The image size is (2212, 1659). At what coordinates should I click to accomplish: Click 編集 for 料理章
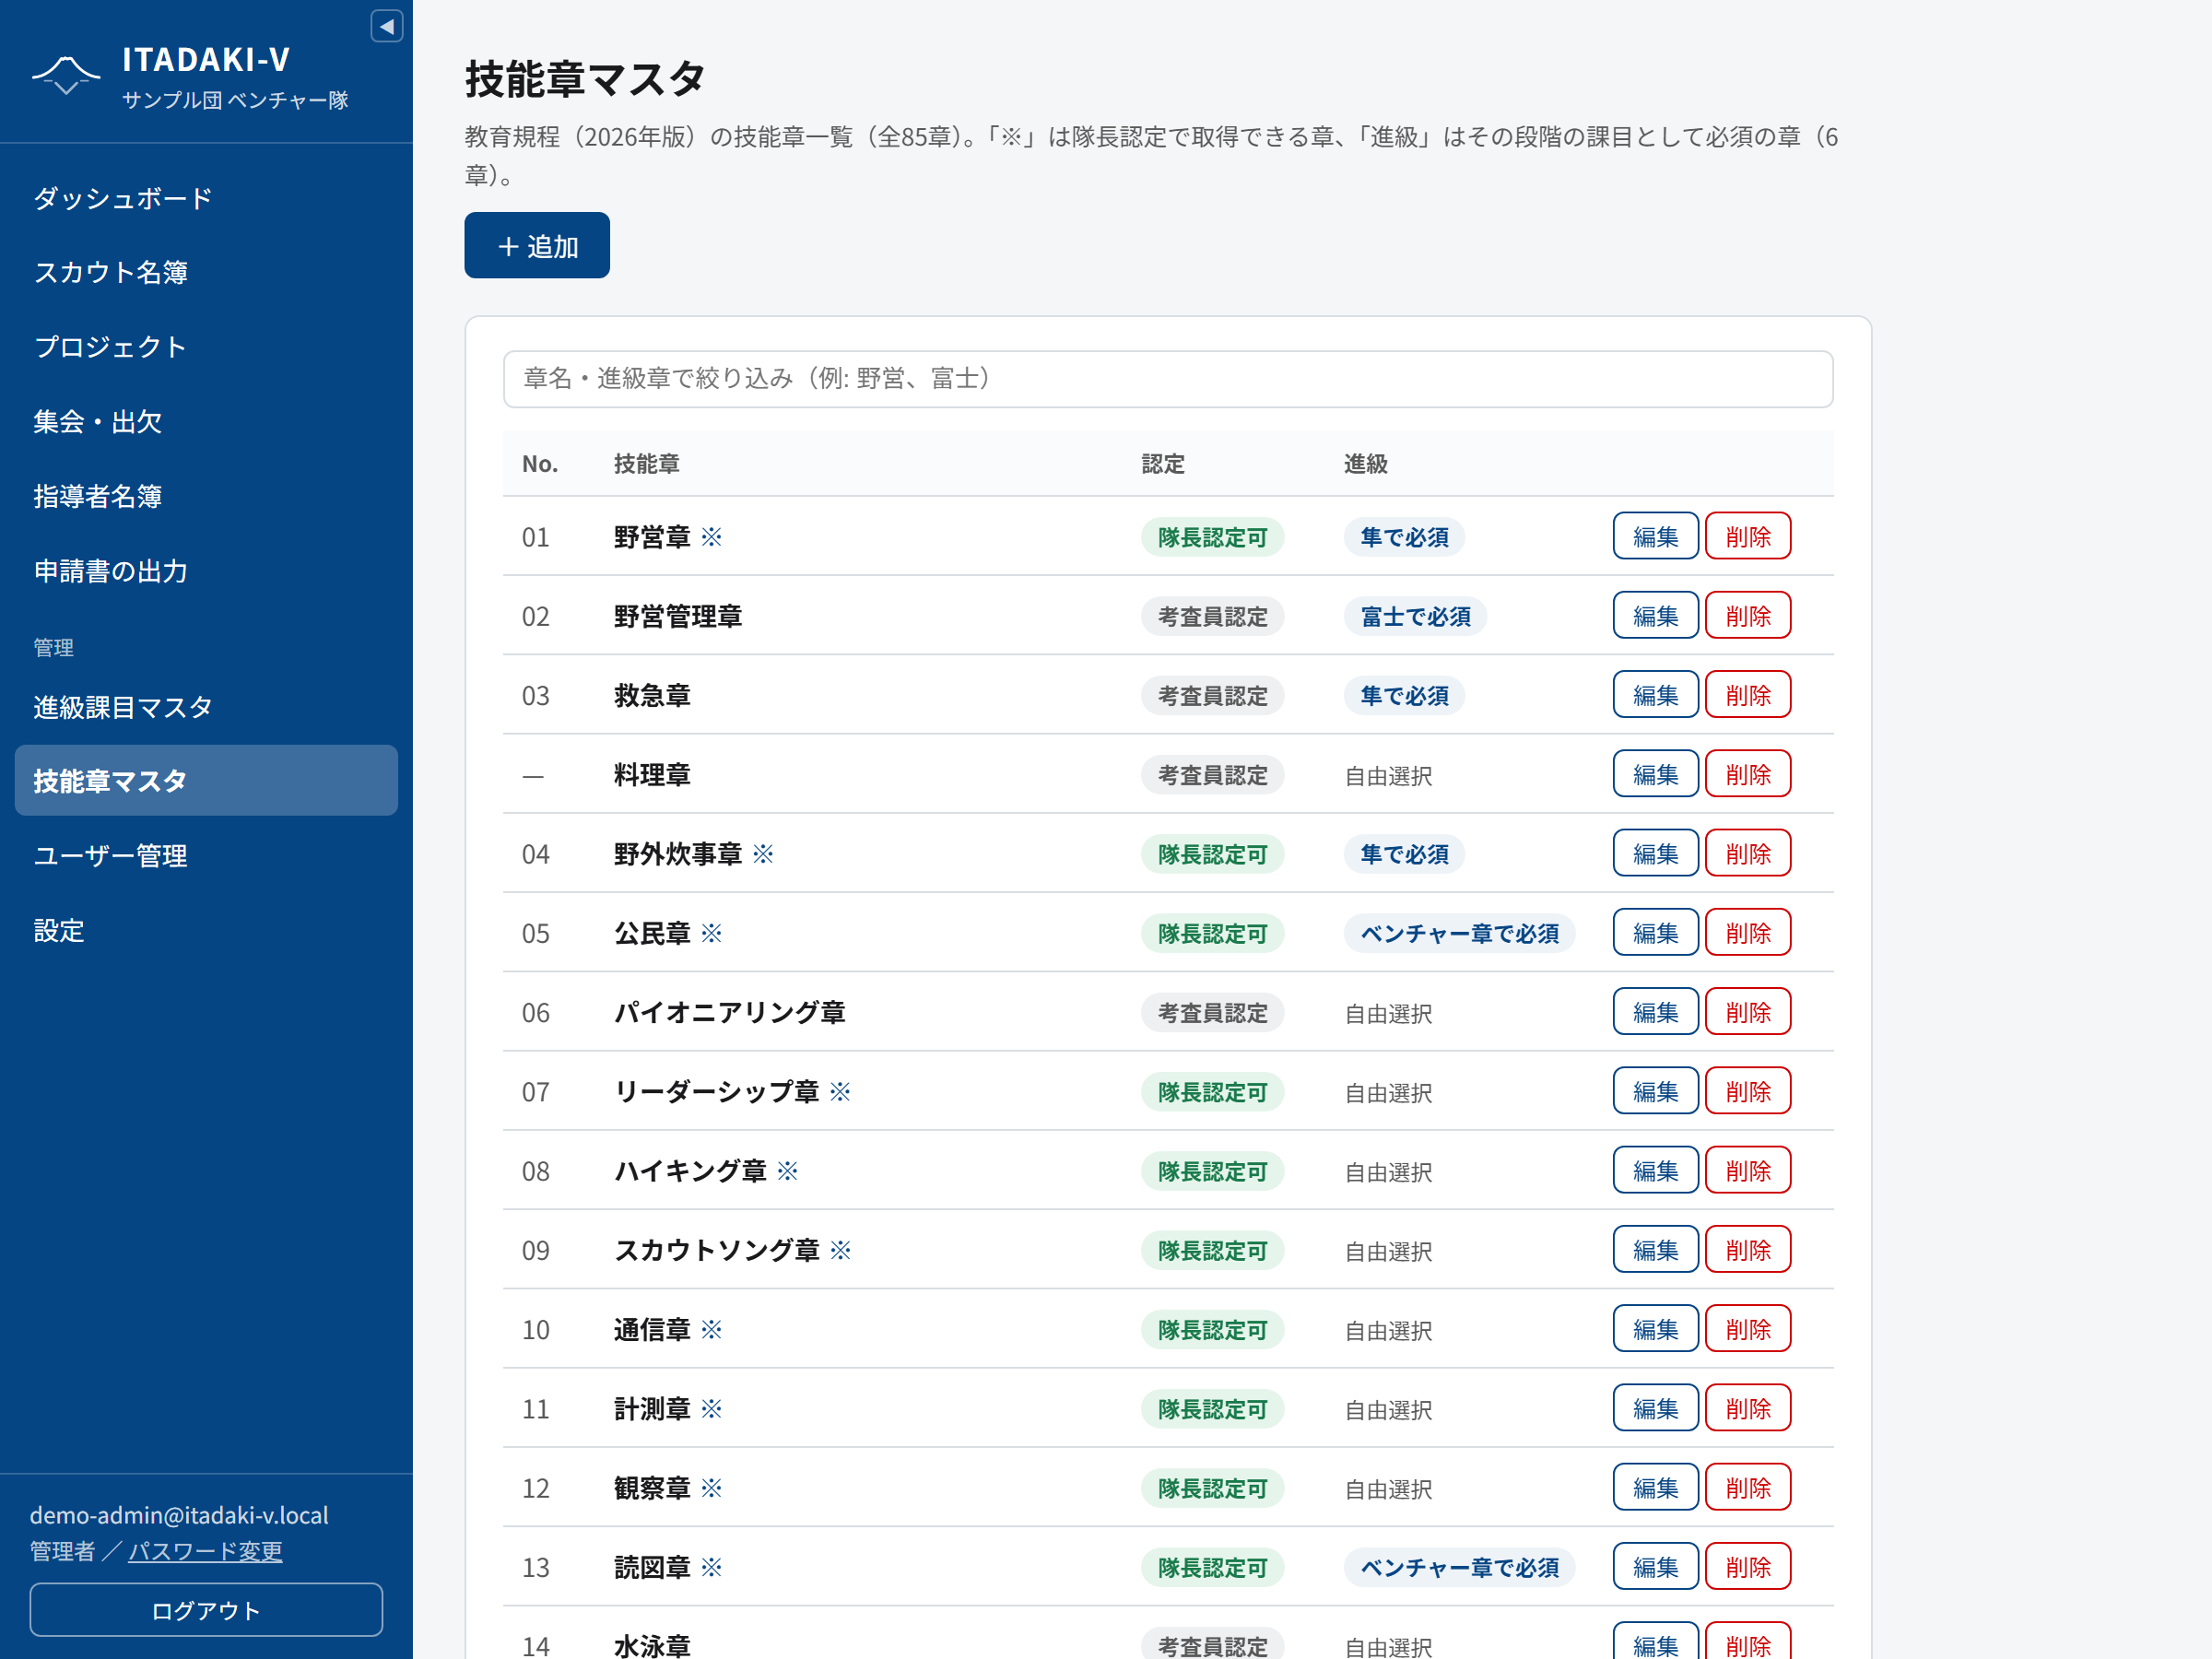pyautogui.click(x=1655, y=774)
